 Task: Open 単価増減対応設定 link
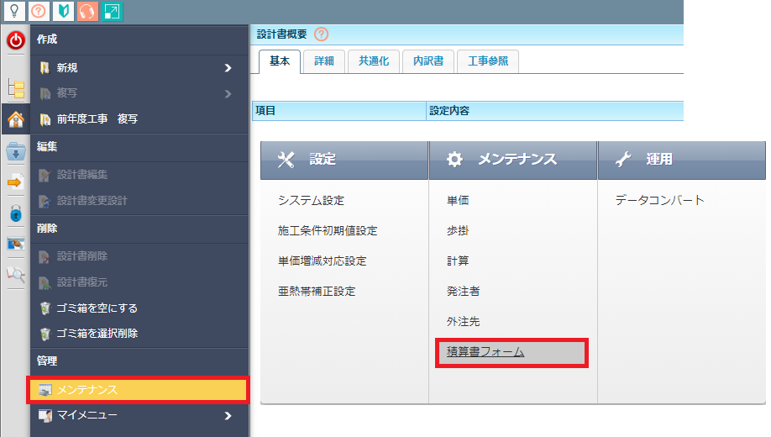pyautogui.click(x=322, y=261)
